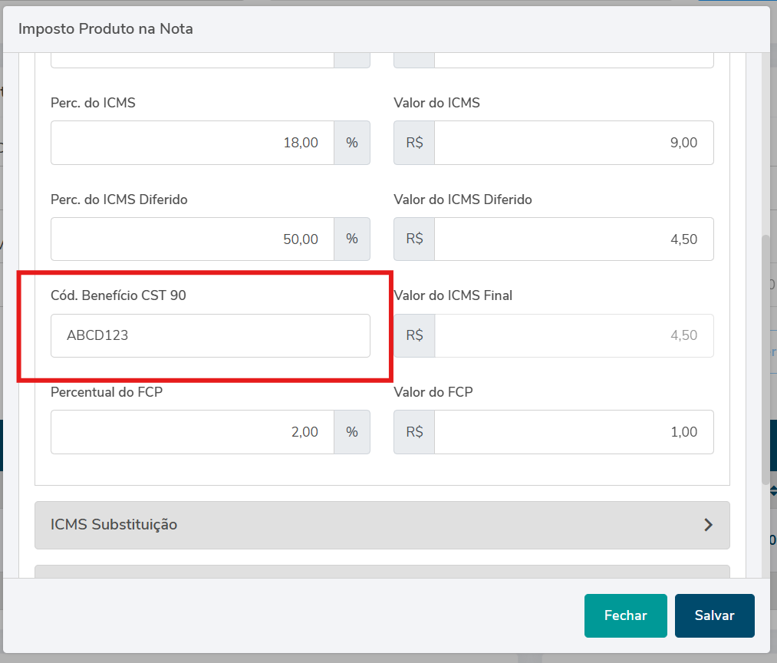Click the Valor do ICMS Diferido input
This screenshot has height=663, width=777.
(x=573, y=239)
